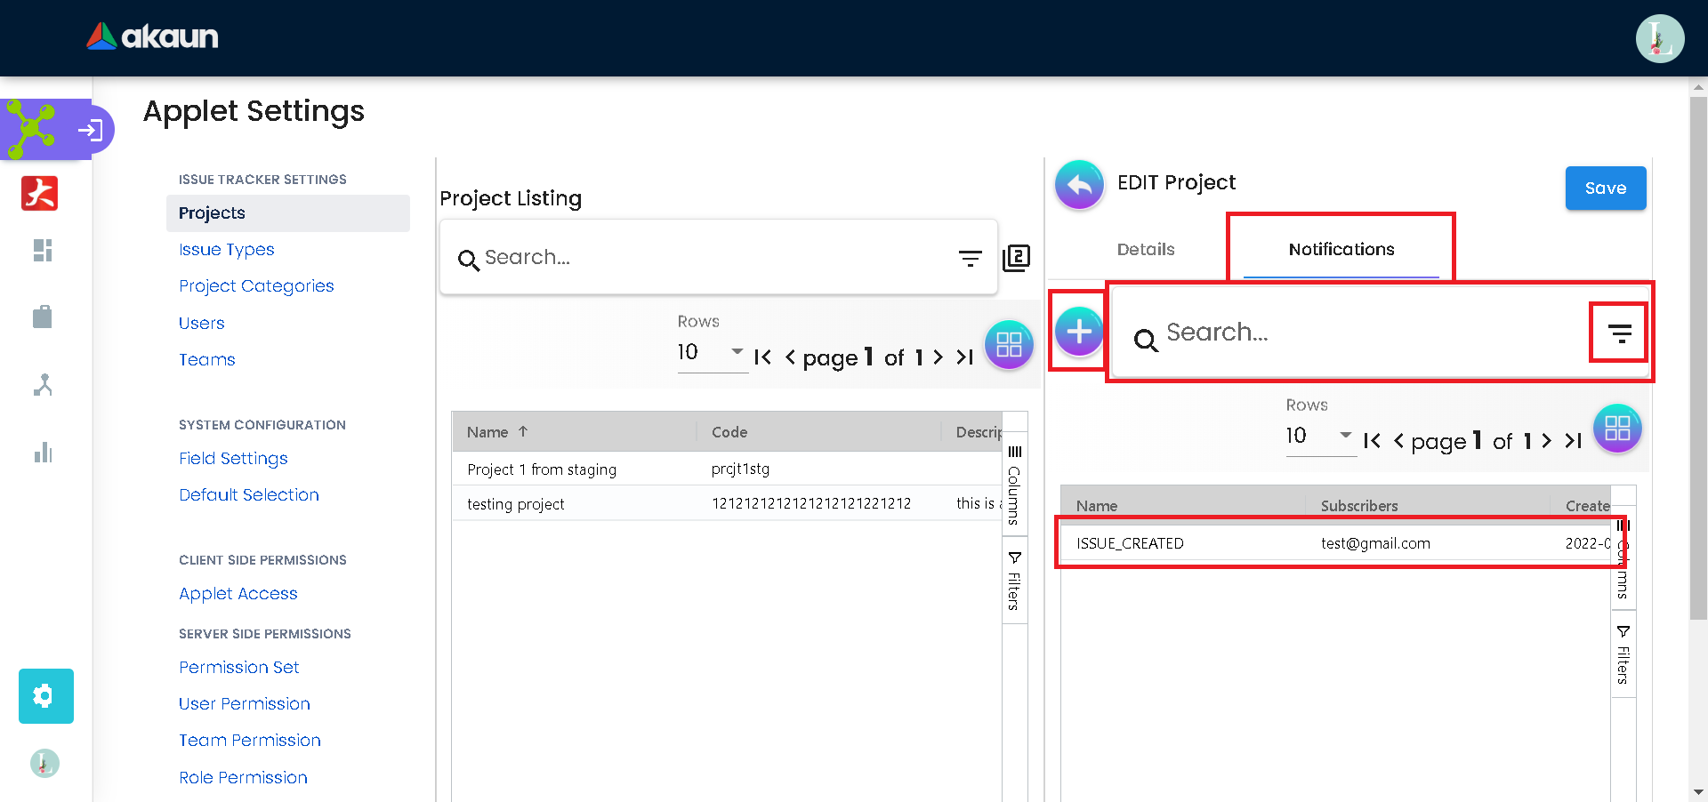Open the Notifications search filter icon
Screen dimensions: 1708x802
(1620, 333)
